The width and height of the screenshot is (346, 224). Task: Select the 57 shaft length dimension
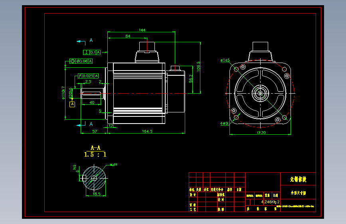coord(95,132)
